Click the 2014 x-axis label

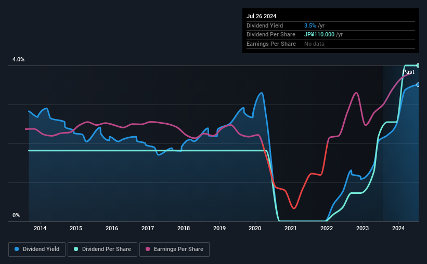tap(40, 228)
